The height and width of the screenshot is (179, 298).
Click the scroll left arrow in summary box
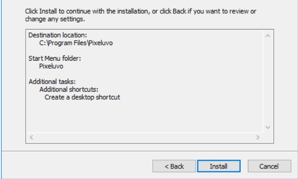click(32, 137)
